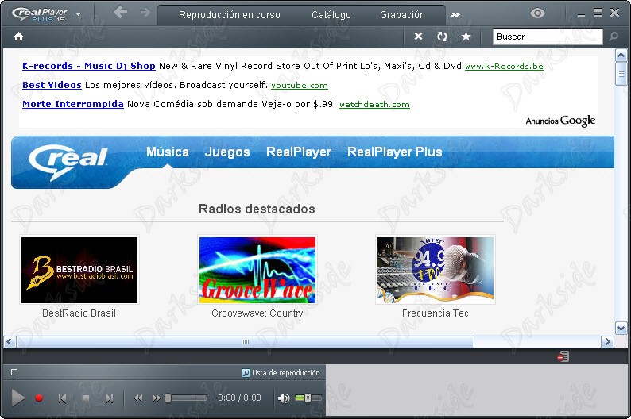This screenshot has width=631, height=419.
Task: Mute audio via the speaker icon
Action: [x=284, y=398]
